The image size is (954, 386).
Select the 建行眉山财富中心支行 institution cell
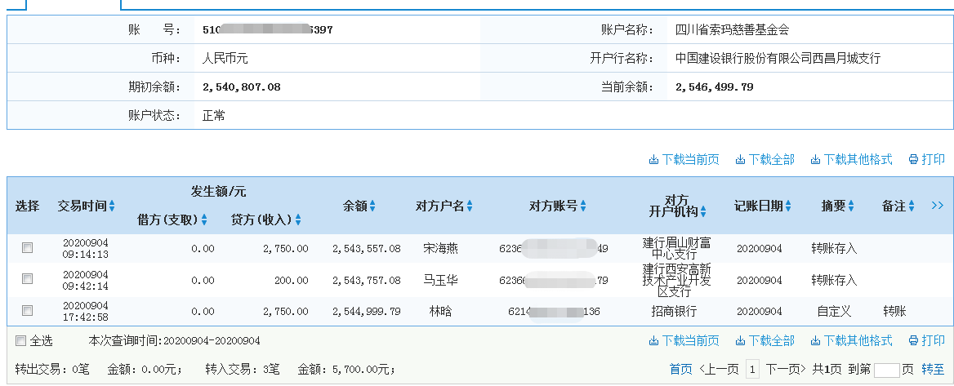[x=676, y=248]
